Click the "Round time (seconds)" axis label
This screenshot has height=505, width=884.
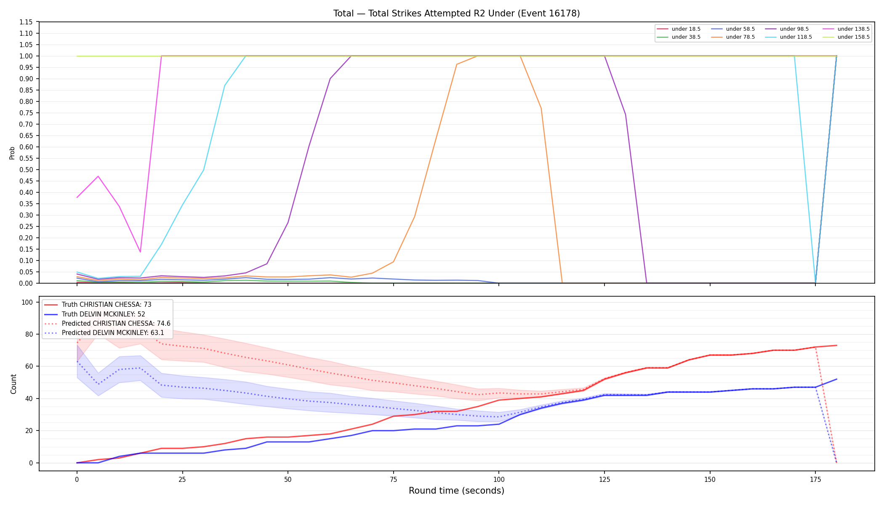pyautogui.click(x=456, y=491)
